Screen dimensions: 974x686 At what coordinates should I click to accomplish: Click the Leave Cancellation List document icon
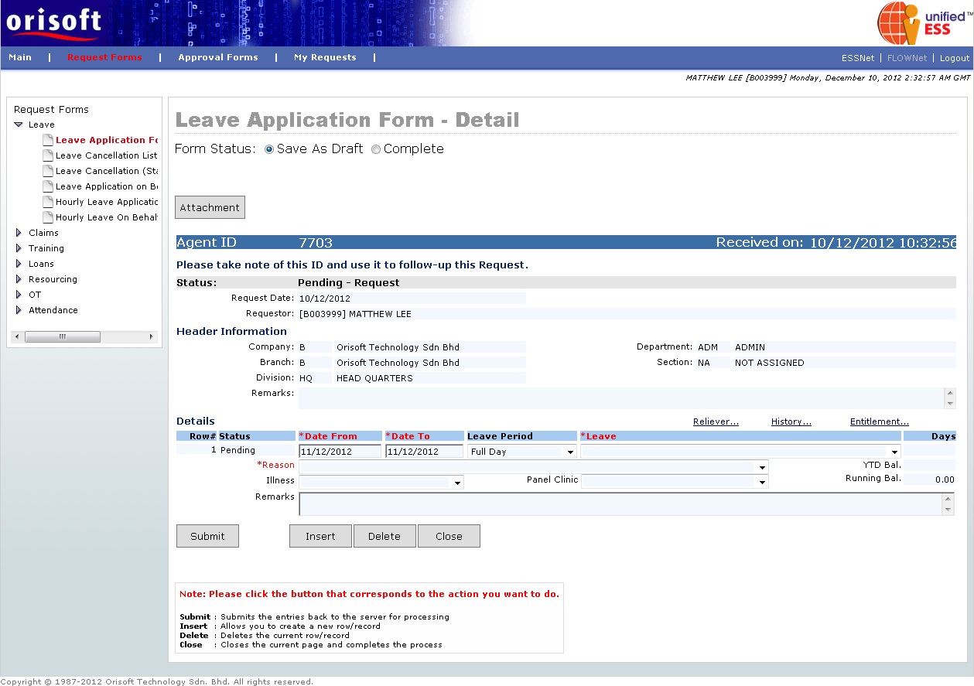[x=48, y=155]
